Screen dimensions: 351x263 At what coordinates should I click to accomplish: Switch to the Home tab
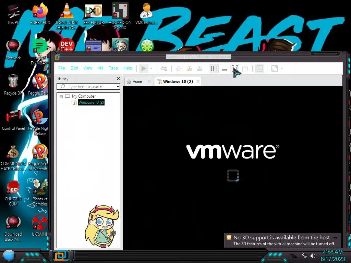[137, 82]
